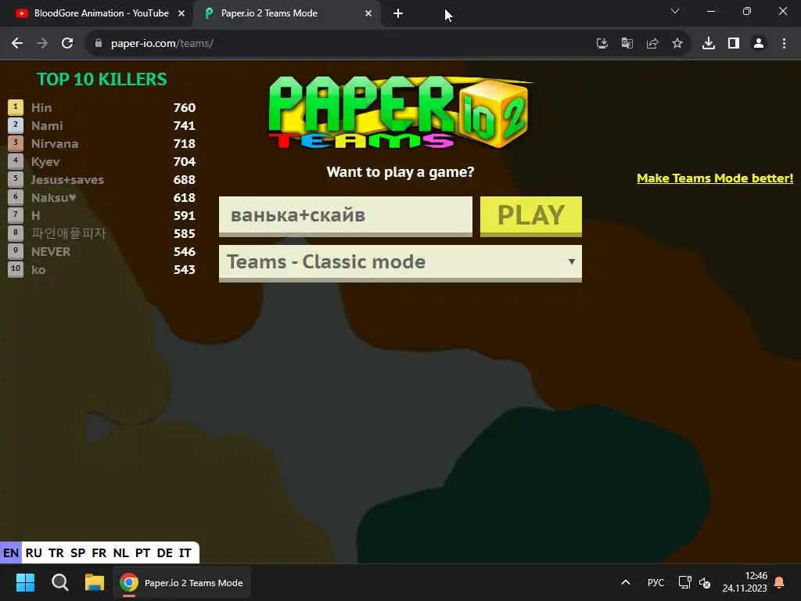Click the muted volume tray icon

pyautogui.click(x=705, y=582)
